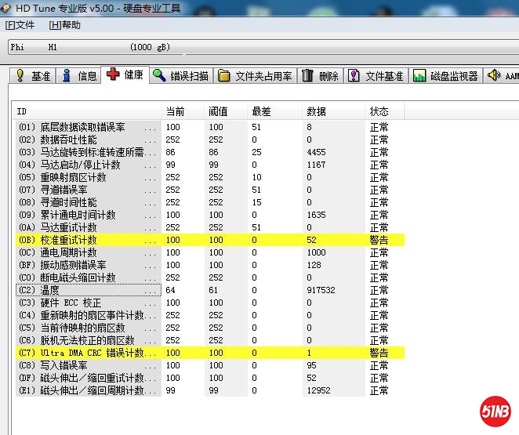The image size is (519, 435).
Task: Select the highlighted (0B) 校准重试计数 row
Action: pos(86,240)
